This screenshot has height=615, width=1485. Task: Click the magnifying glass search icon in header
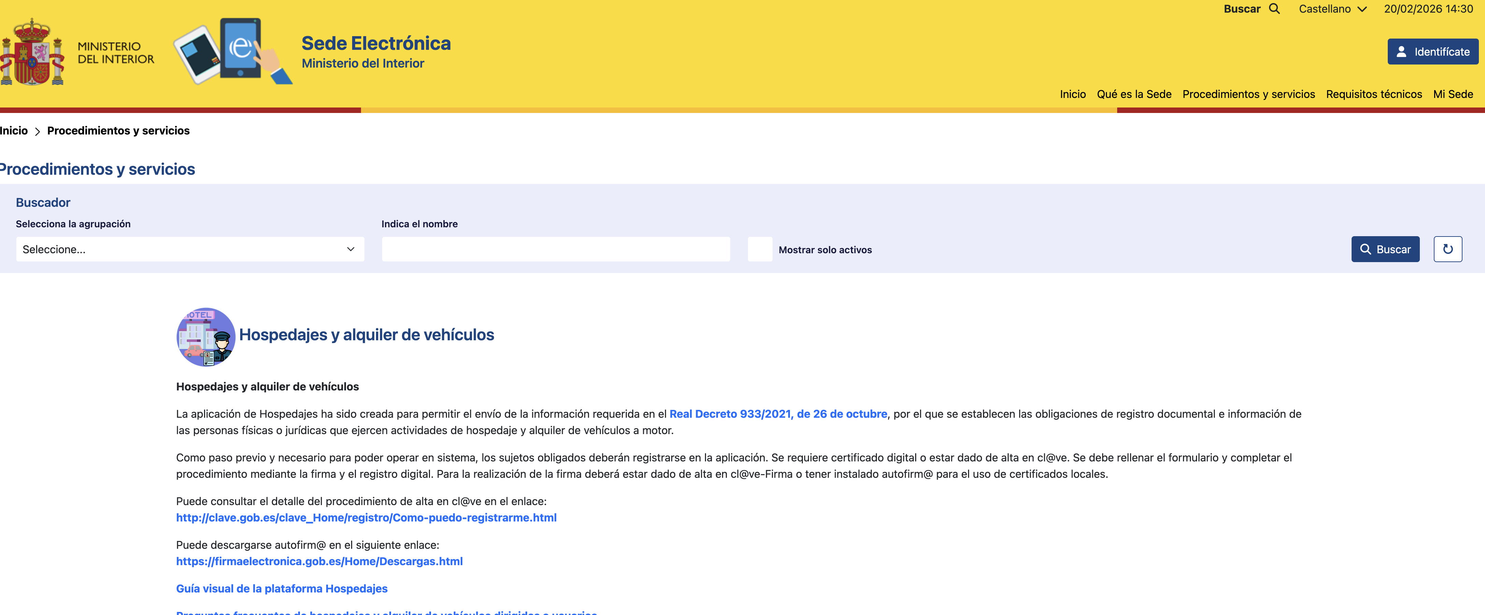[x=1274, y=9]
